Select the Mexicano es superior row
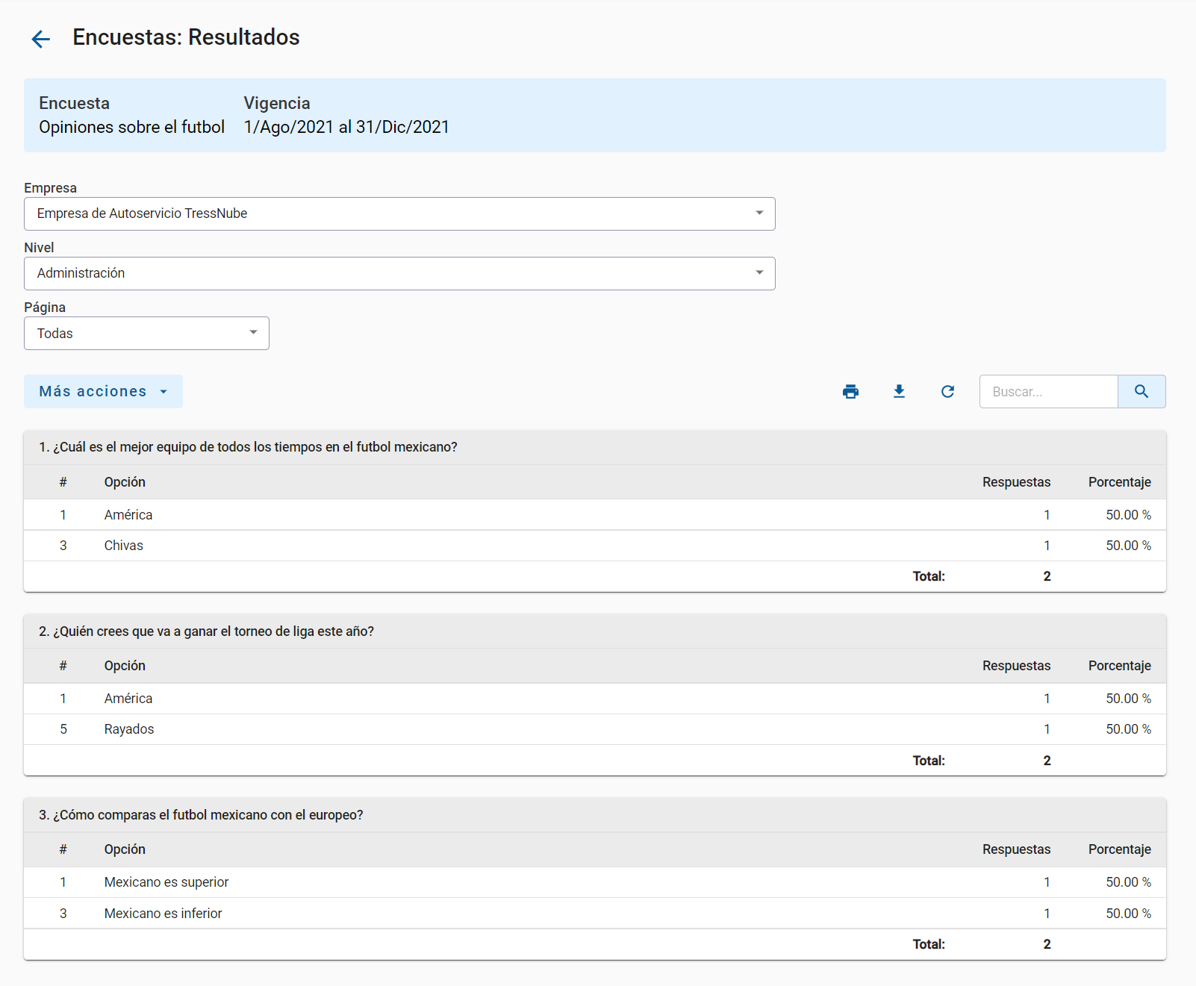Image resolution: width=1196 pixels, height=986 pixels. 166,882
